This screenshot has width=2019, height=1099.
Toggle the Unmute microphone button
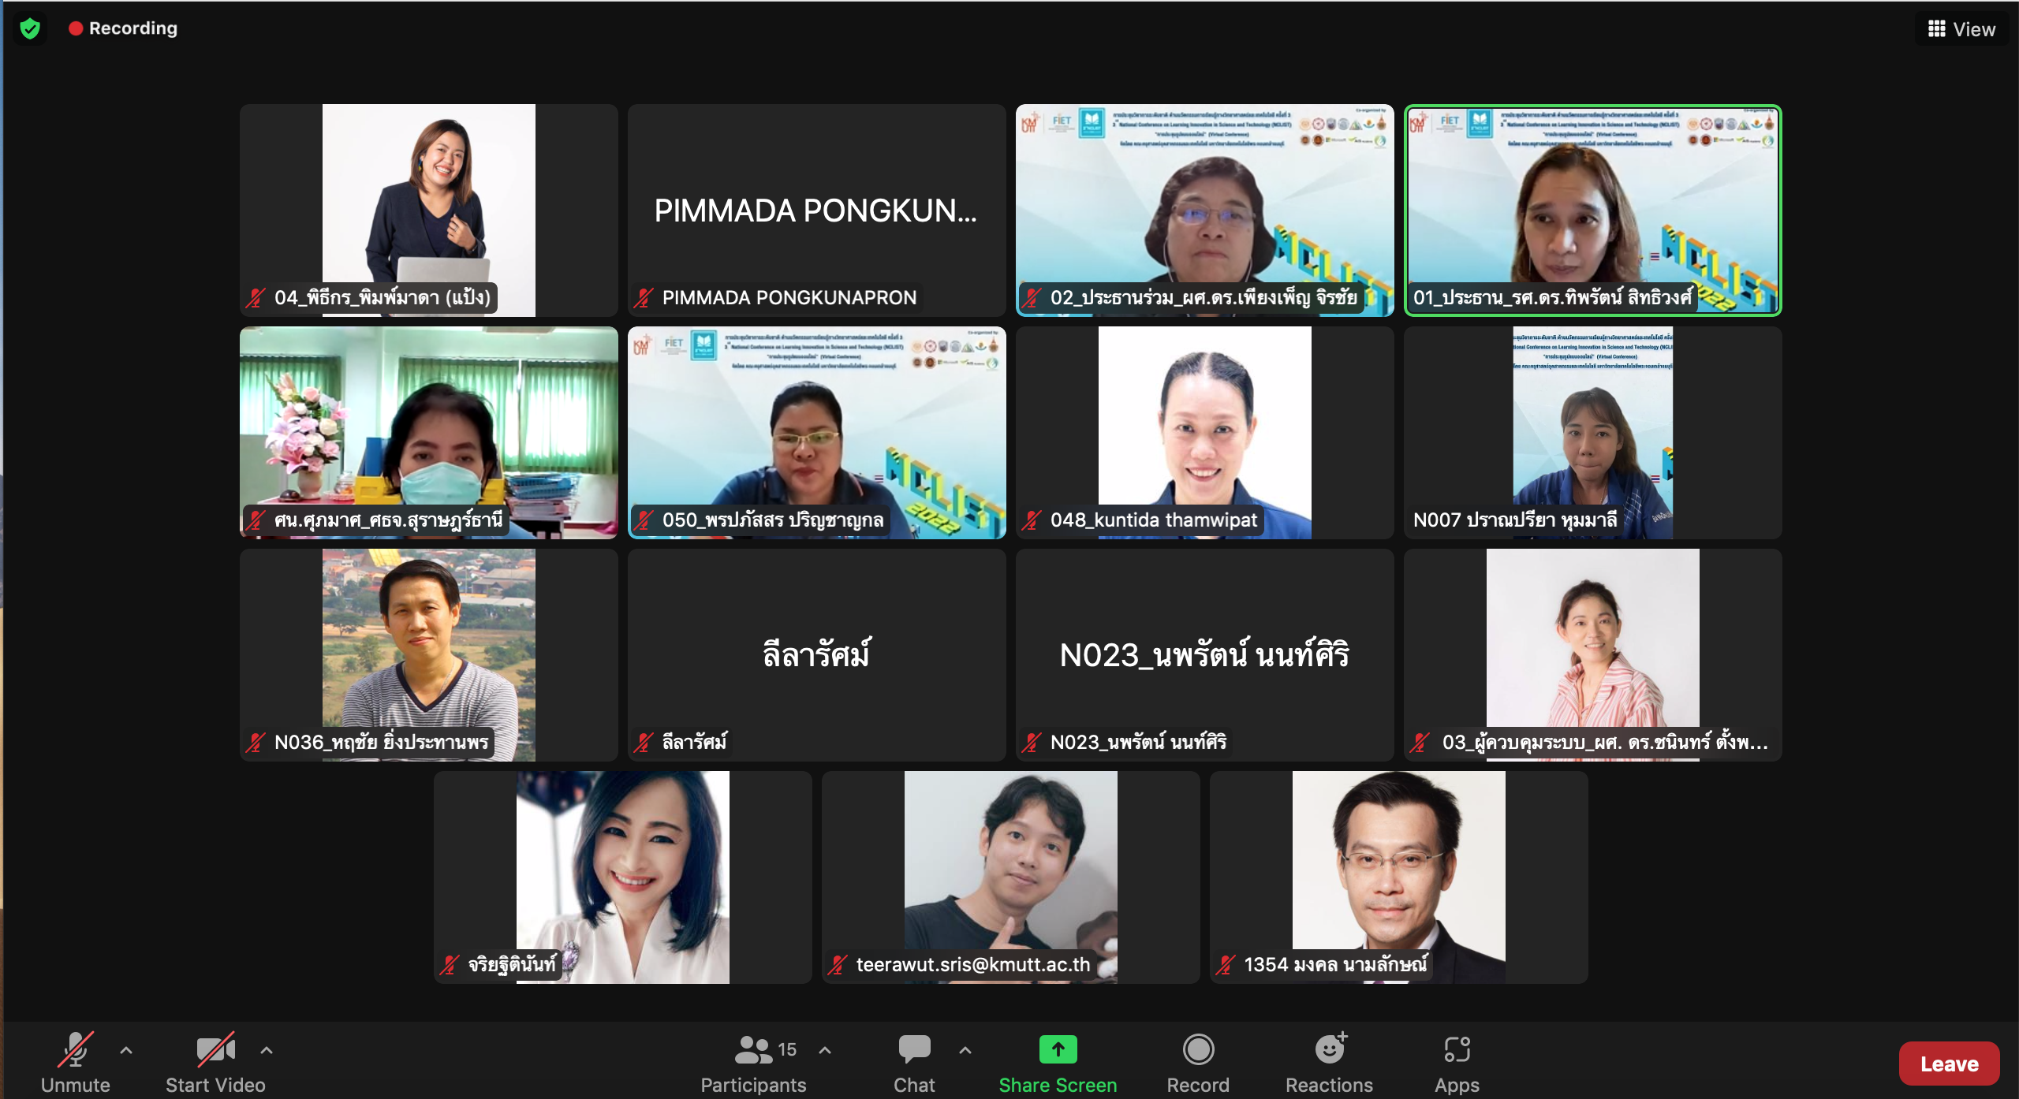point(76,1049)
